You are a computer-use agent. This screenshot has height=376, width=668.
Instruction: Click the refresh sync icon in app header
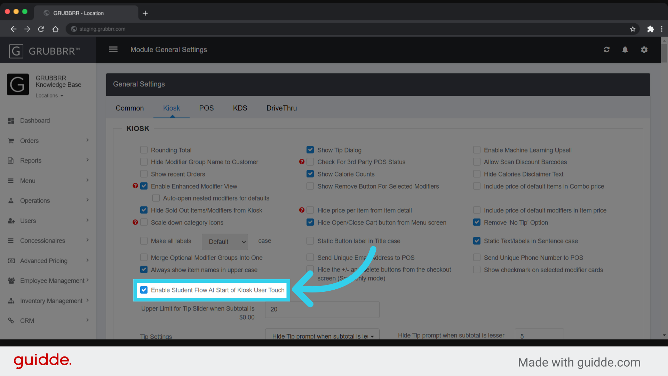click(606, 50)
